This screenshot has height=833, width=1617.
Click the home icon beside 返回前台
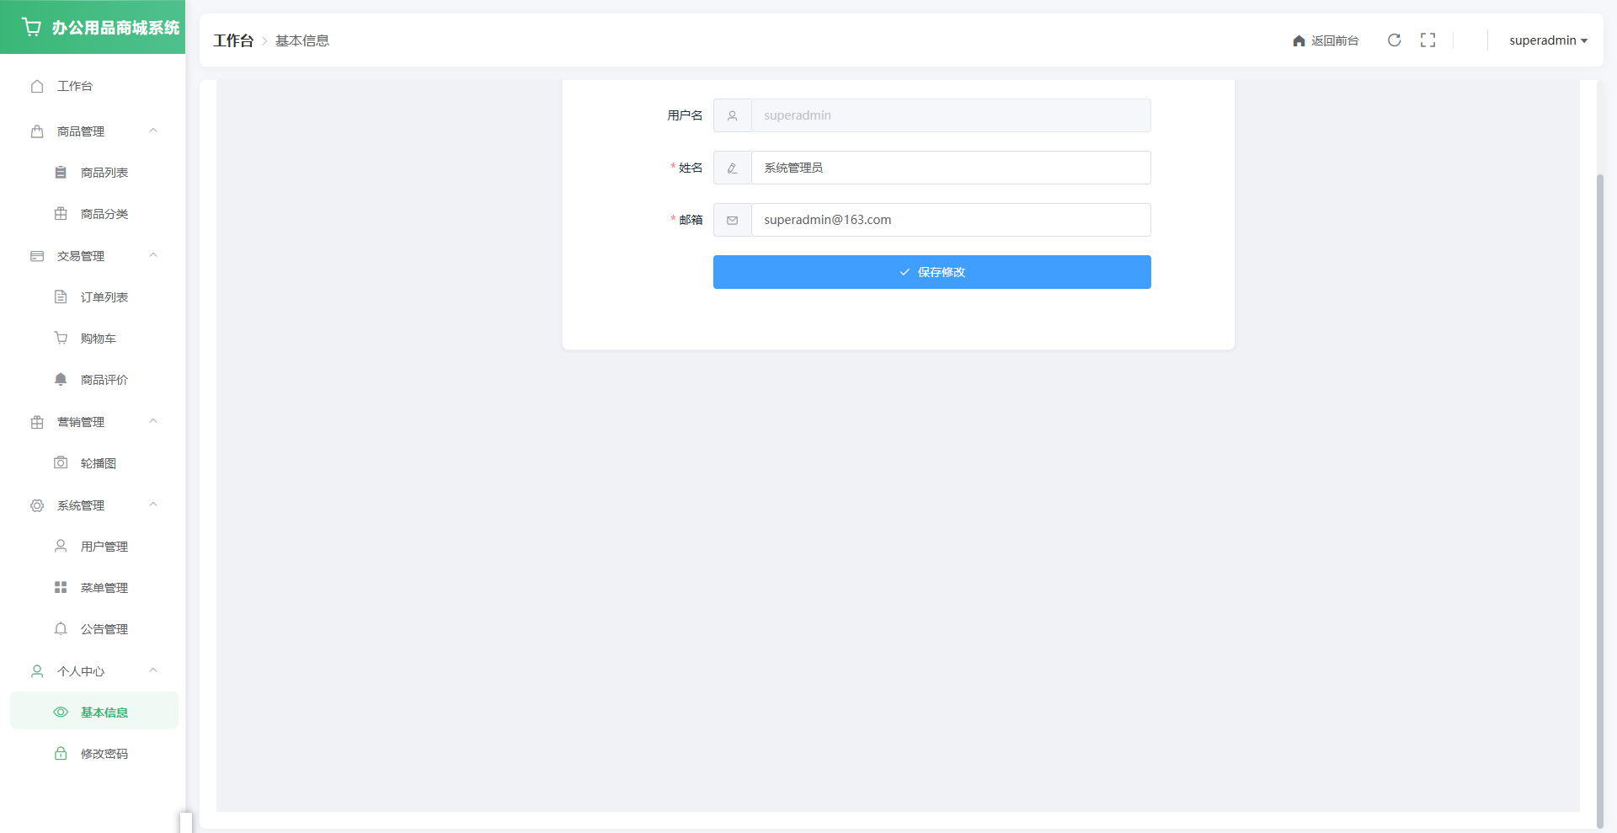(x=1299, y=41)
